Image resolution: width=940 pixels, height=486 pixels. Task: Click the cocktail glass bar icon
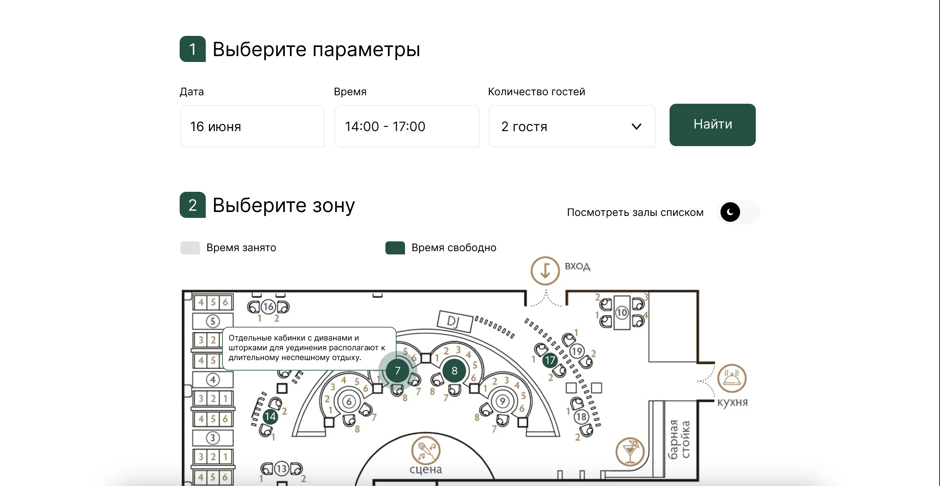630,452
